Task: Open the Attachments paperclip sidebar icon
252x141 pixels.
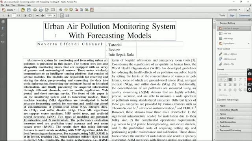Action: (x=3, y=35)
